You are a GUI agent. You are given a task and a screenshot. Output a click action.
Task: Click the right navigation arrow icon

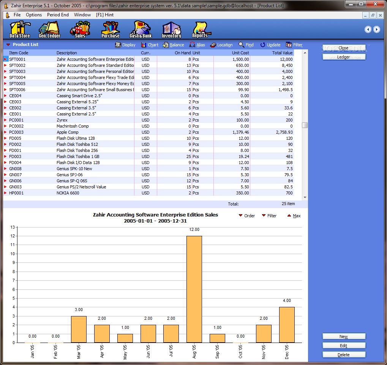[x=377, y=29]
